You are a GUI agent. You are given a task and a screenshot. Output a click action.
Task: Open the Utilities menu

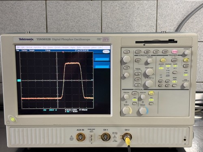(94, 47)
